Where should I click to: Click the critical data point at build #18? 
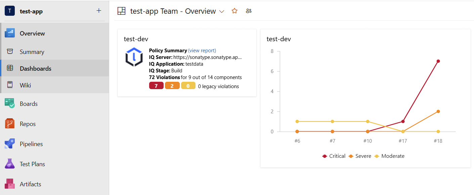(x=438, y=61)
